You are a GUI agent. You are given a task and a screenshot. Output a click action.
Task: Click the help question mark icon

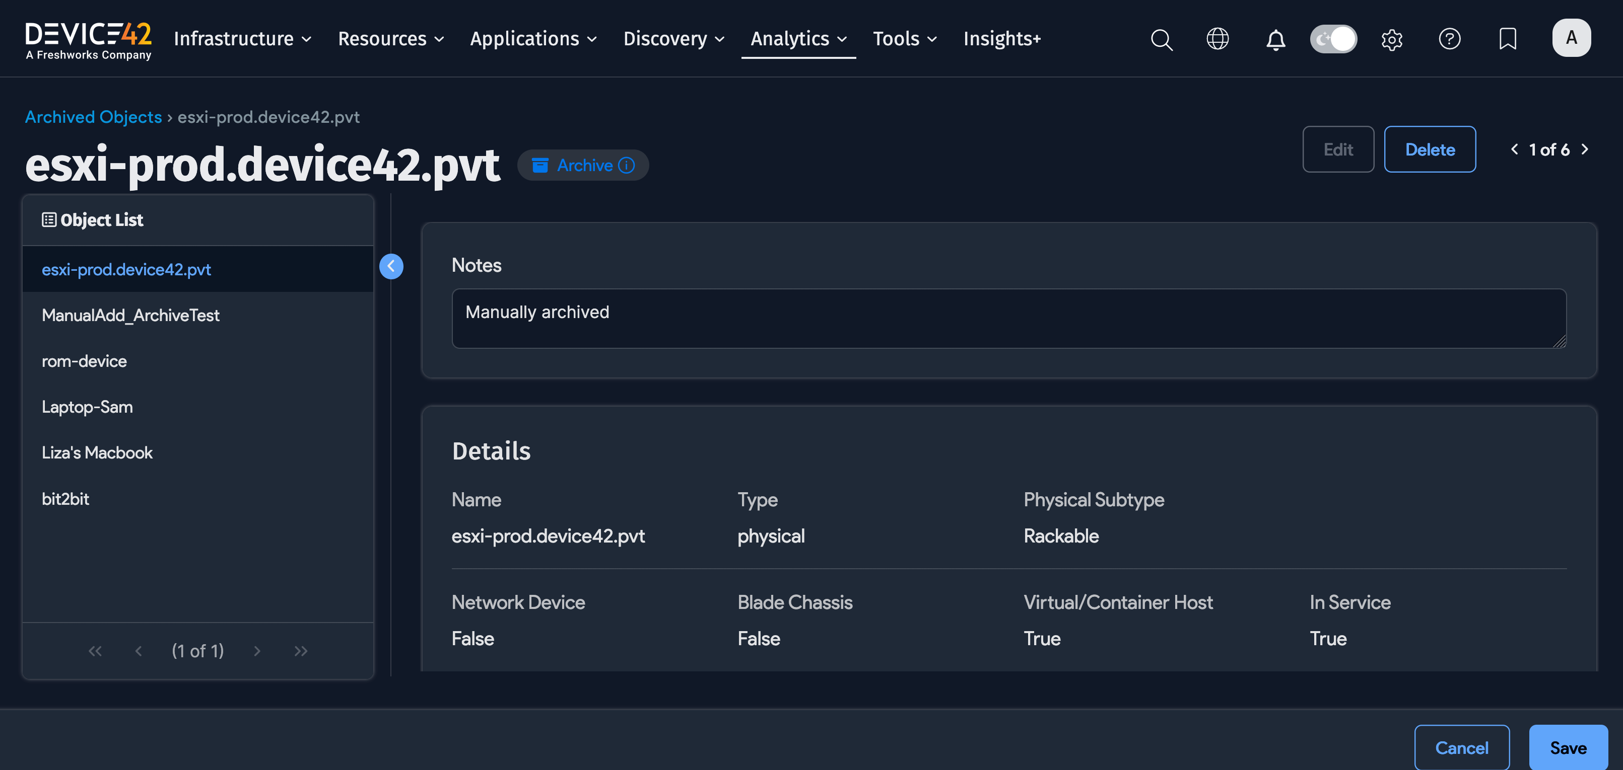tap(1449, 39)
